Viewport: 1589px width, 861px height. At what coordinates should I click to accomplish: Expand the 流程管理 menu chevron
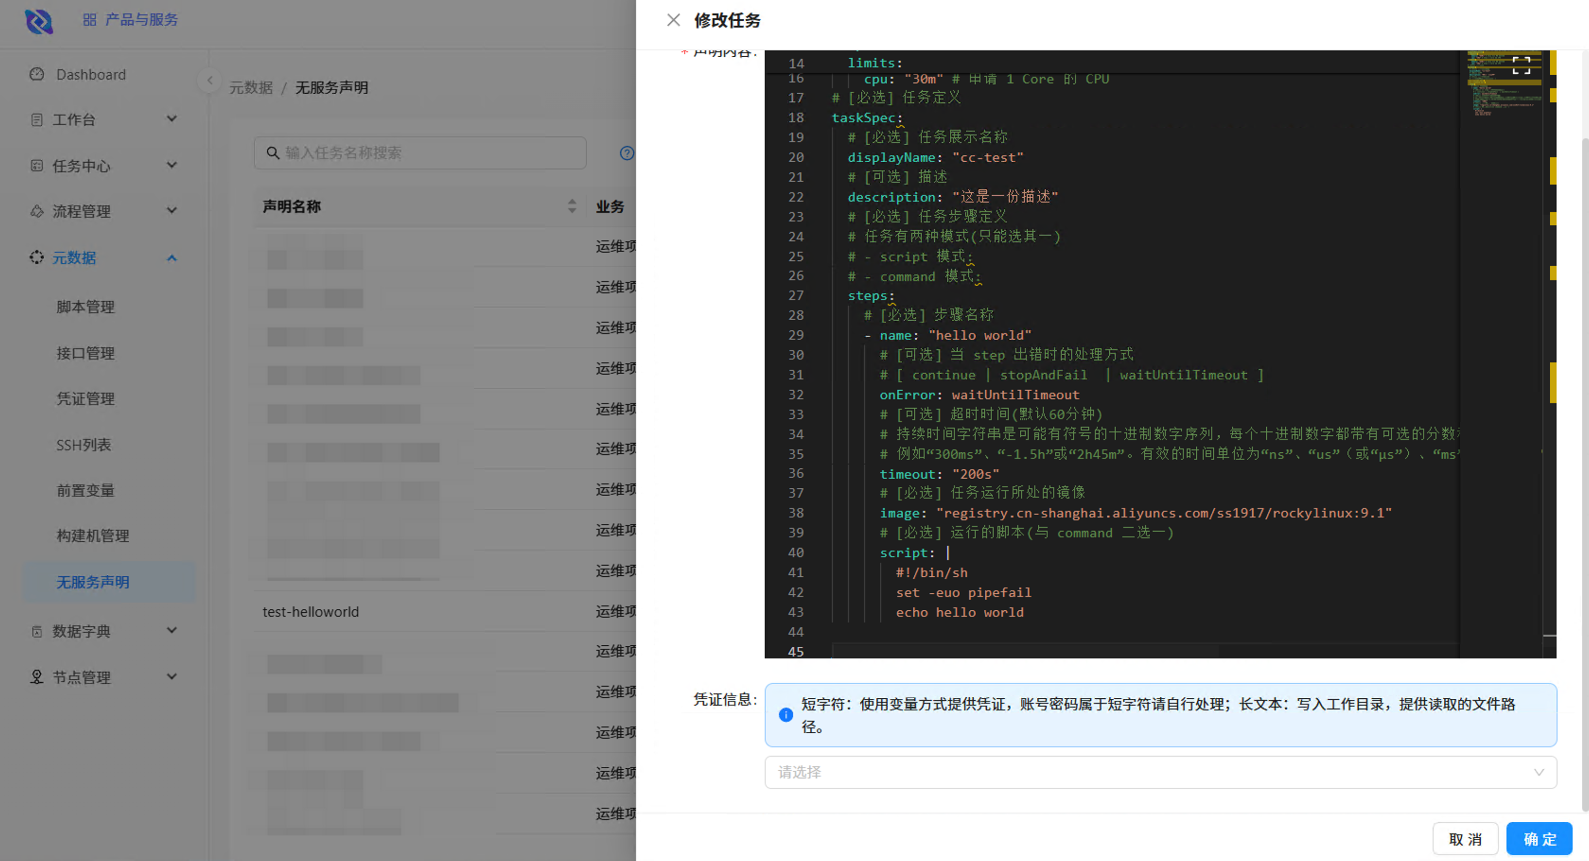172,211
